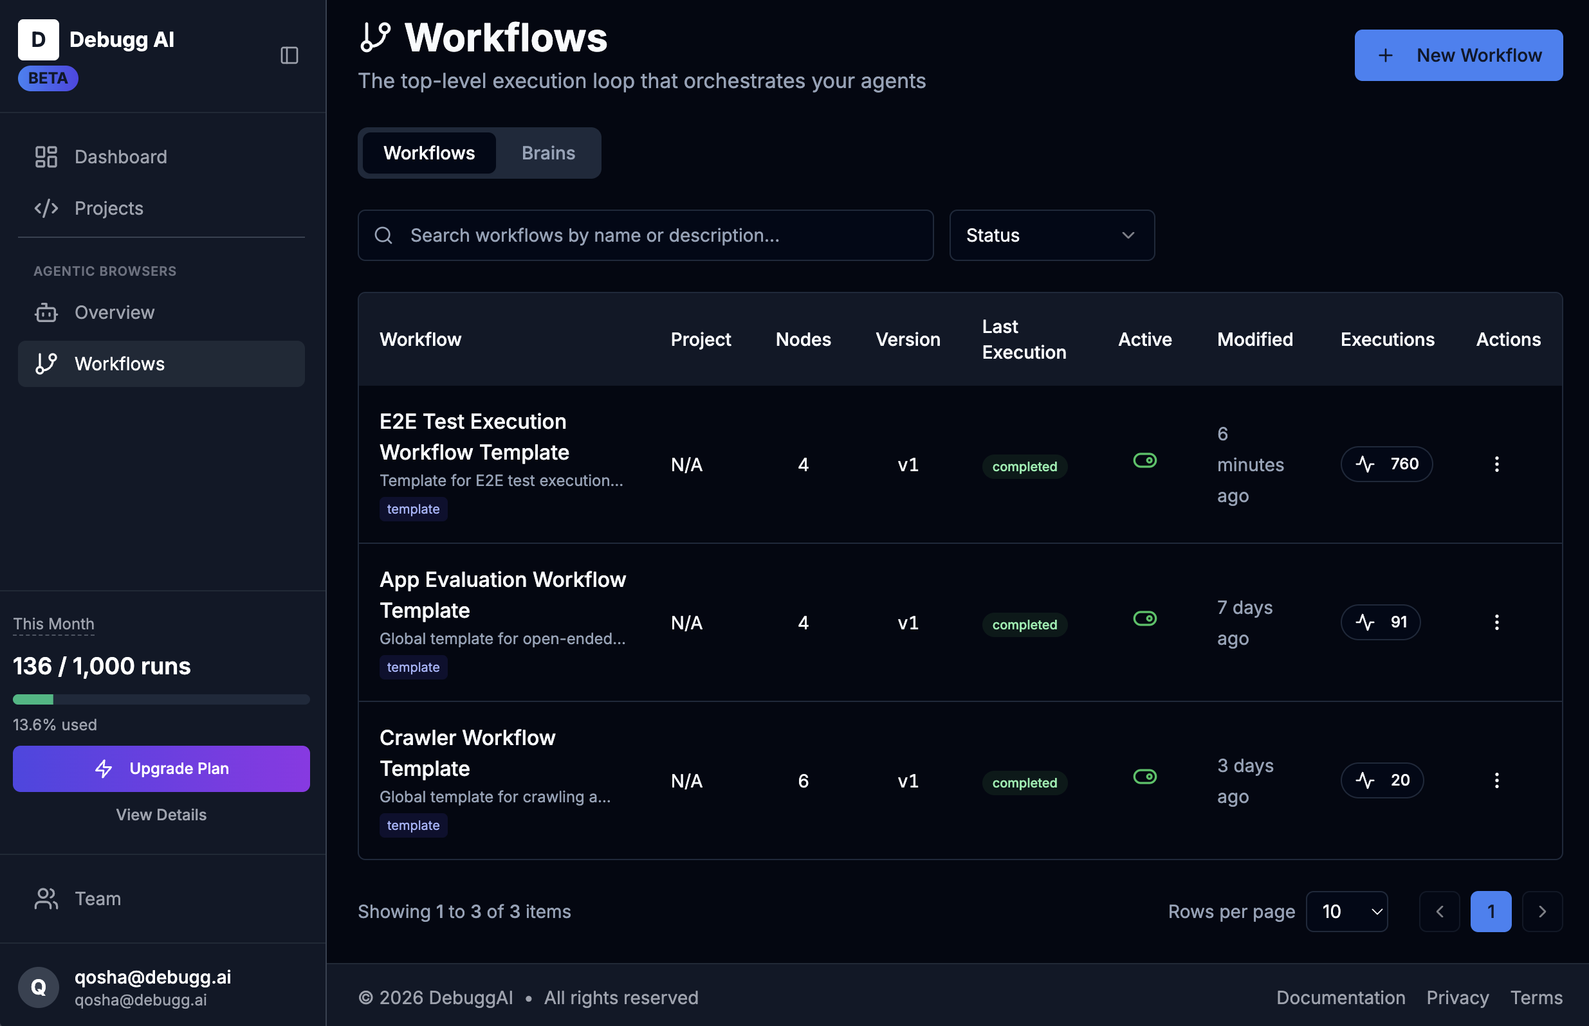Open the Documentation link in footer
The height and width of the screenshot is (1026, 1589).
pos(1341,997)
